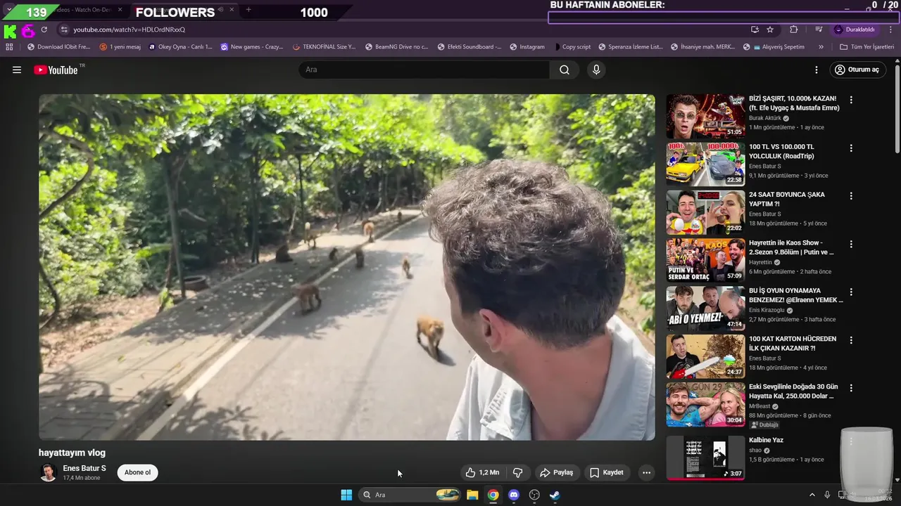
Task: Open the Enes Batur S channel name
Action: click(x=84, y=468)
